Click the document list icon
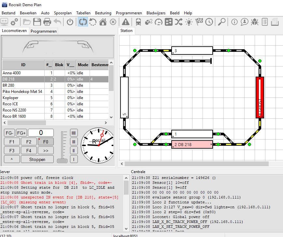Screen dimensions: 283x237 tap(264, 22)
